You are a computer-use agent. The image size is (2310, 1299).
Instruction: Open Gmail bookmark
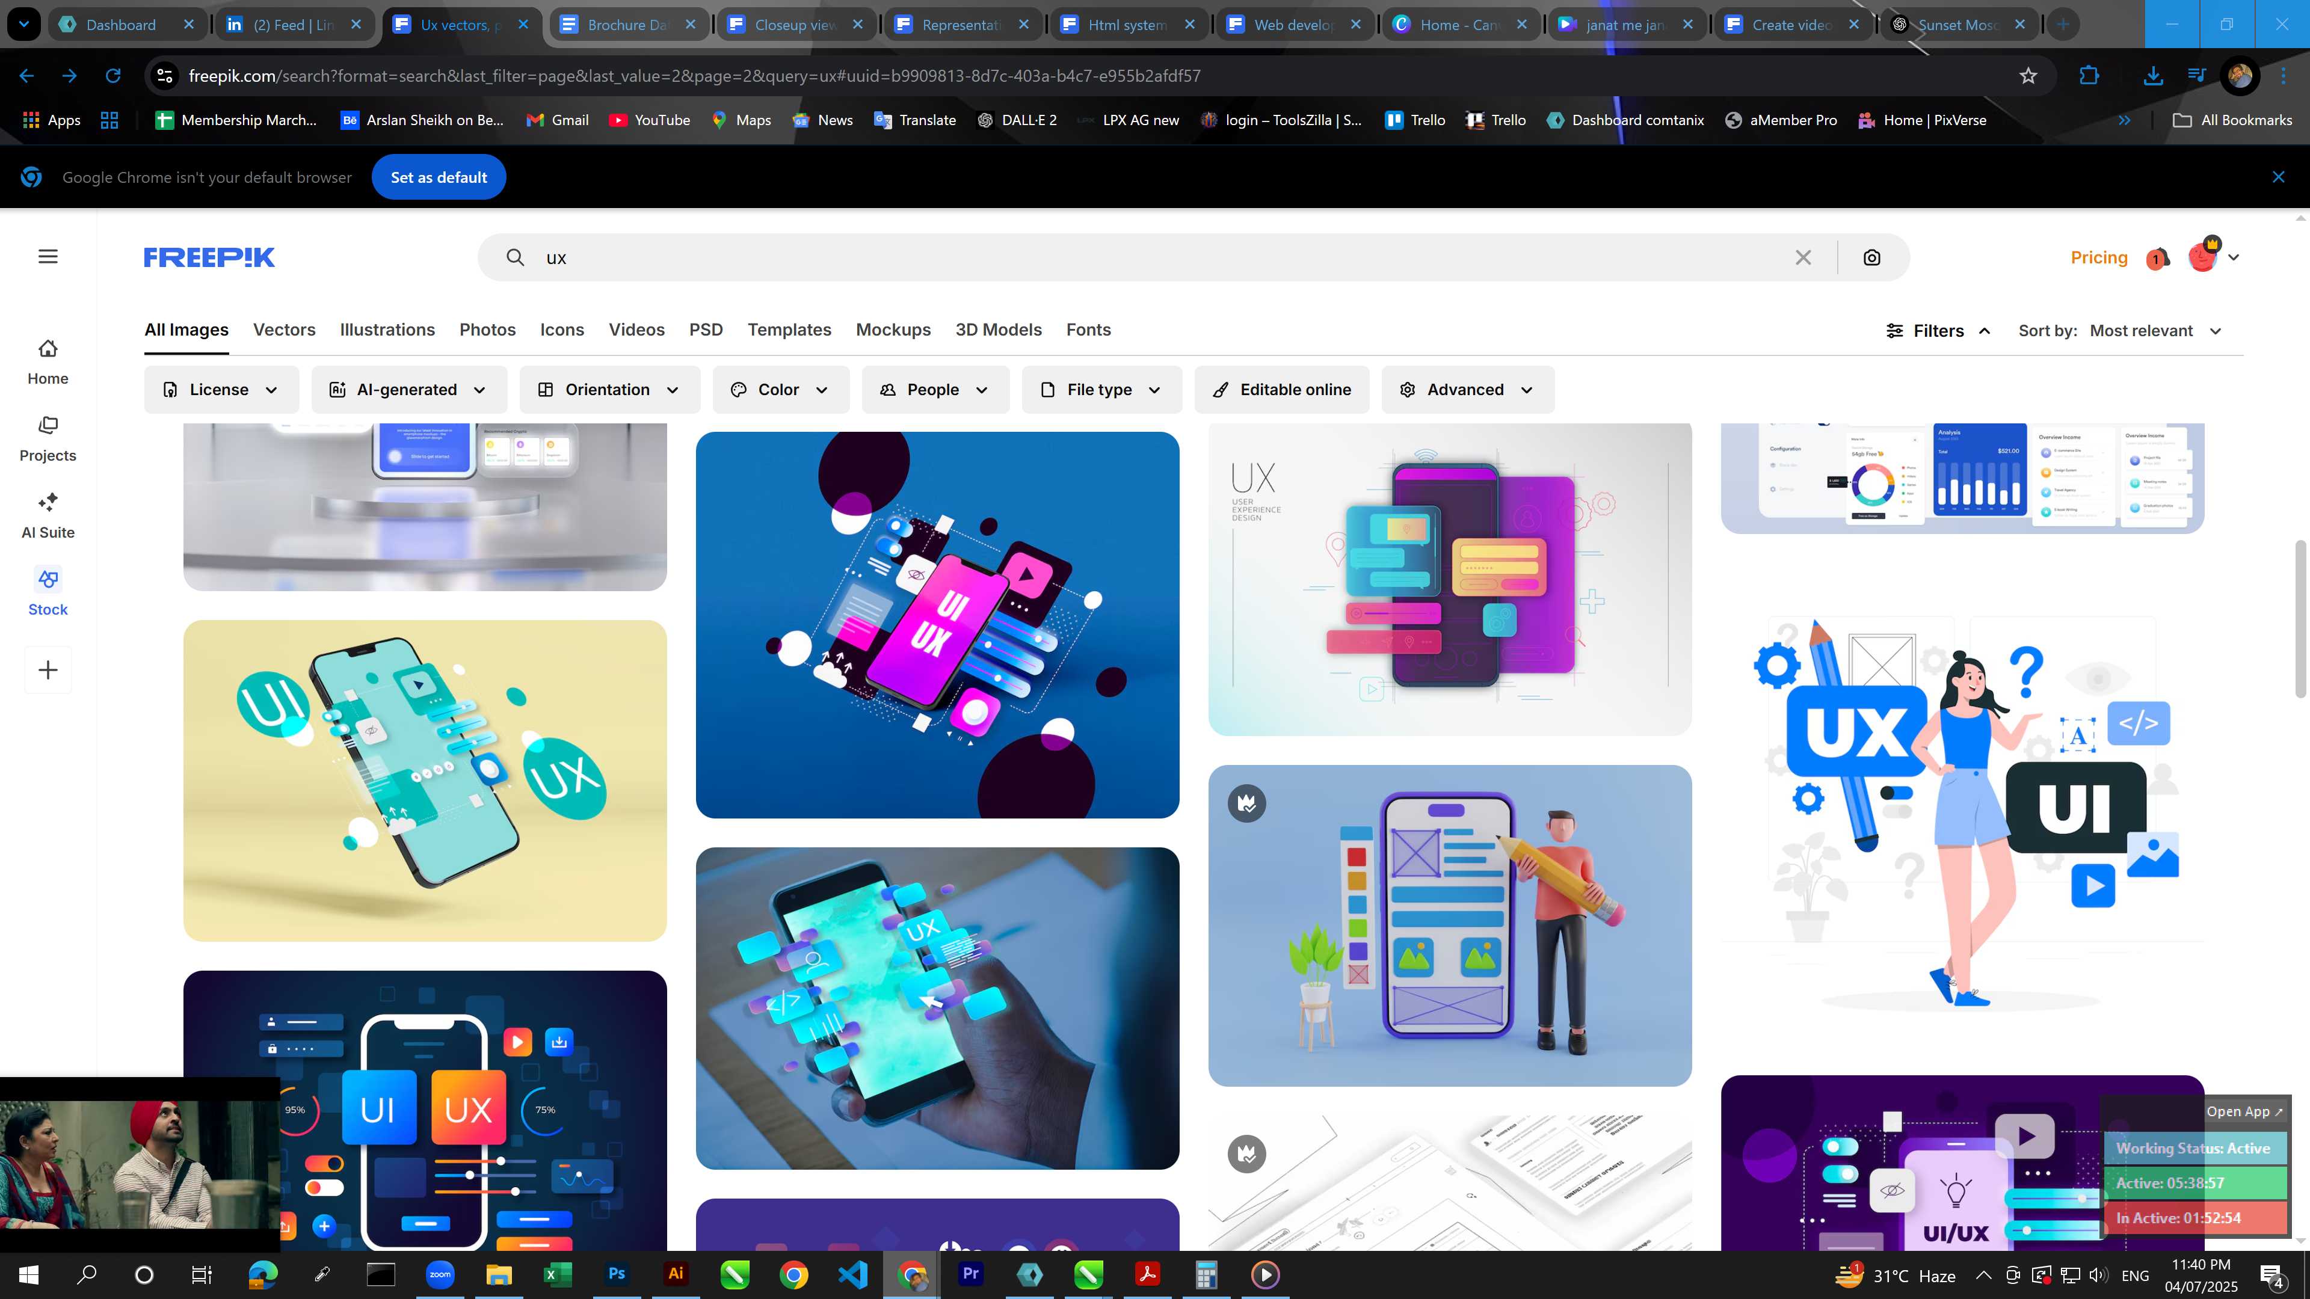(557, 120)
